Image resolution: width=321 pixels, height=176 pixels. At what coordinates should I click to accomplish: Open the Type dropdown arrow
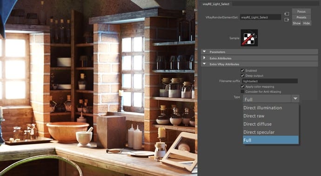point(295,99)
